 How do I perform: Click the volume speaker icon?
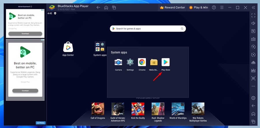click(x=253, y=23)
